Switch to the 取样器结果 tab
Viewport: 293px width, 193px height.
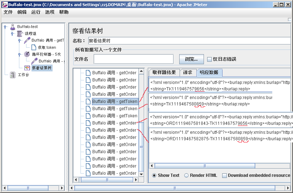coord(164,72)
